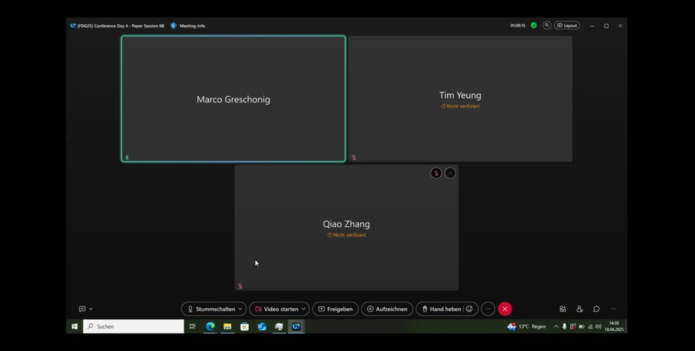Viewport: 695px width, 351px height.
Task: Start recording with Aufzeichnen
Action: (386, 309)
